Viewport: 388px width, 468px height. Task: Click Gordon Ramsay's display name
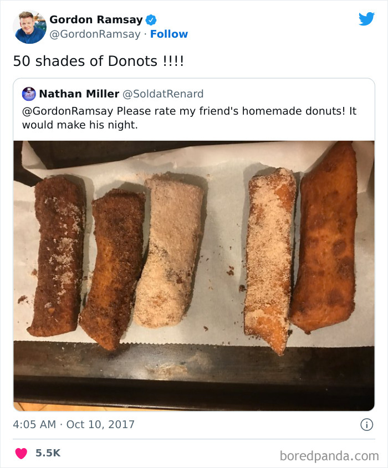[x=98, y=19]
